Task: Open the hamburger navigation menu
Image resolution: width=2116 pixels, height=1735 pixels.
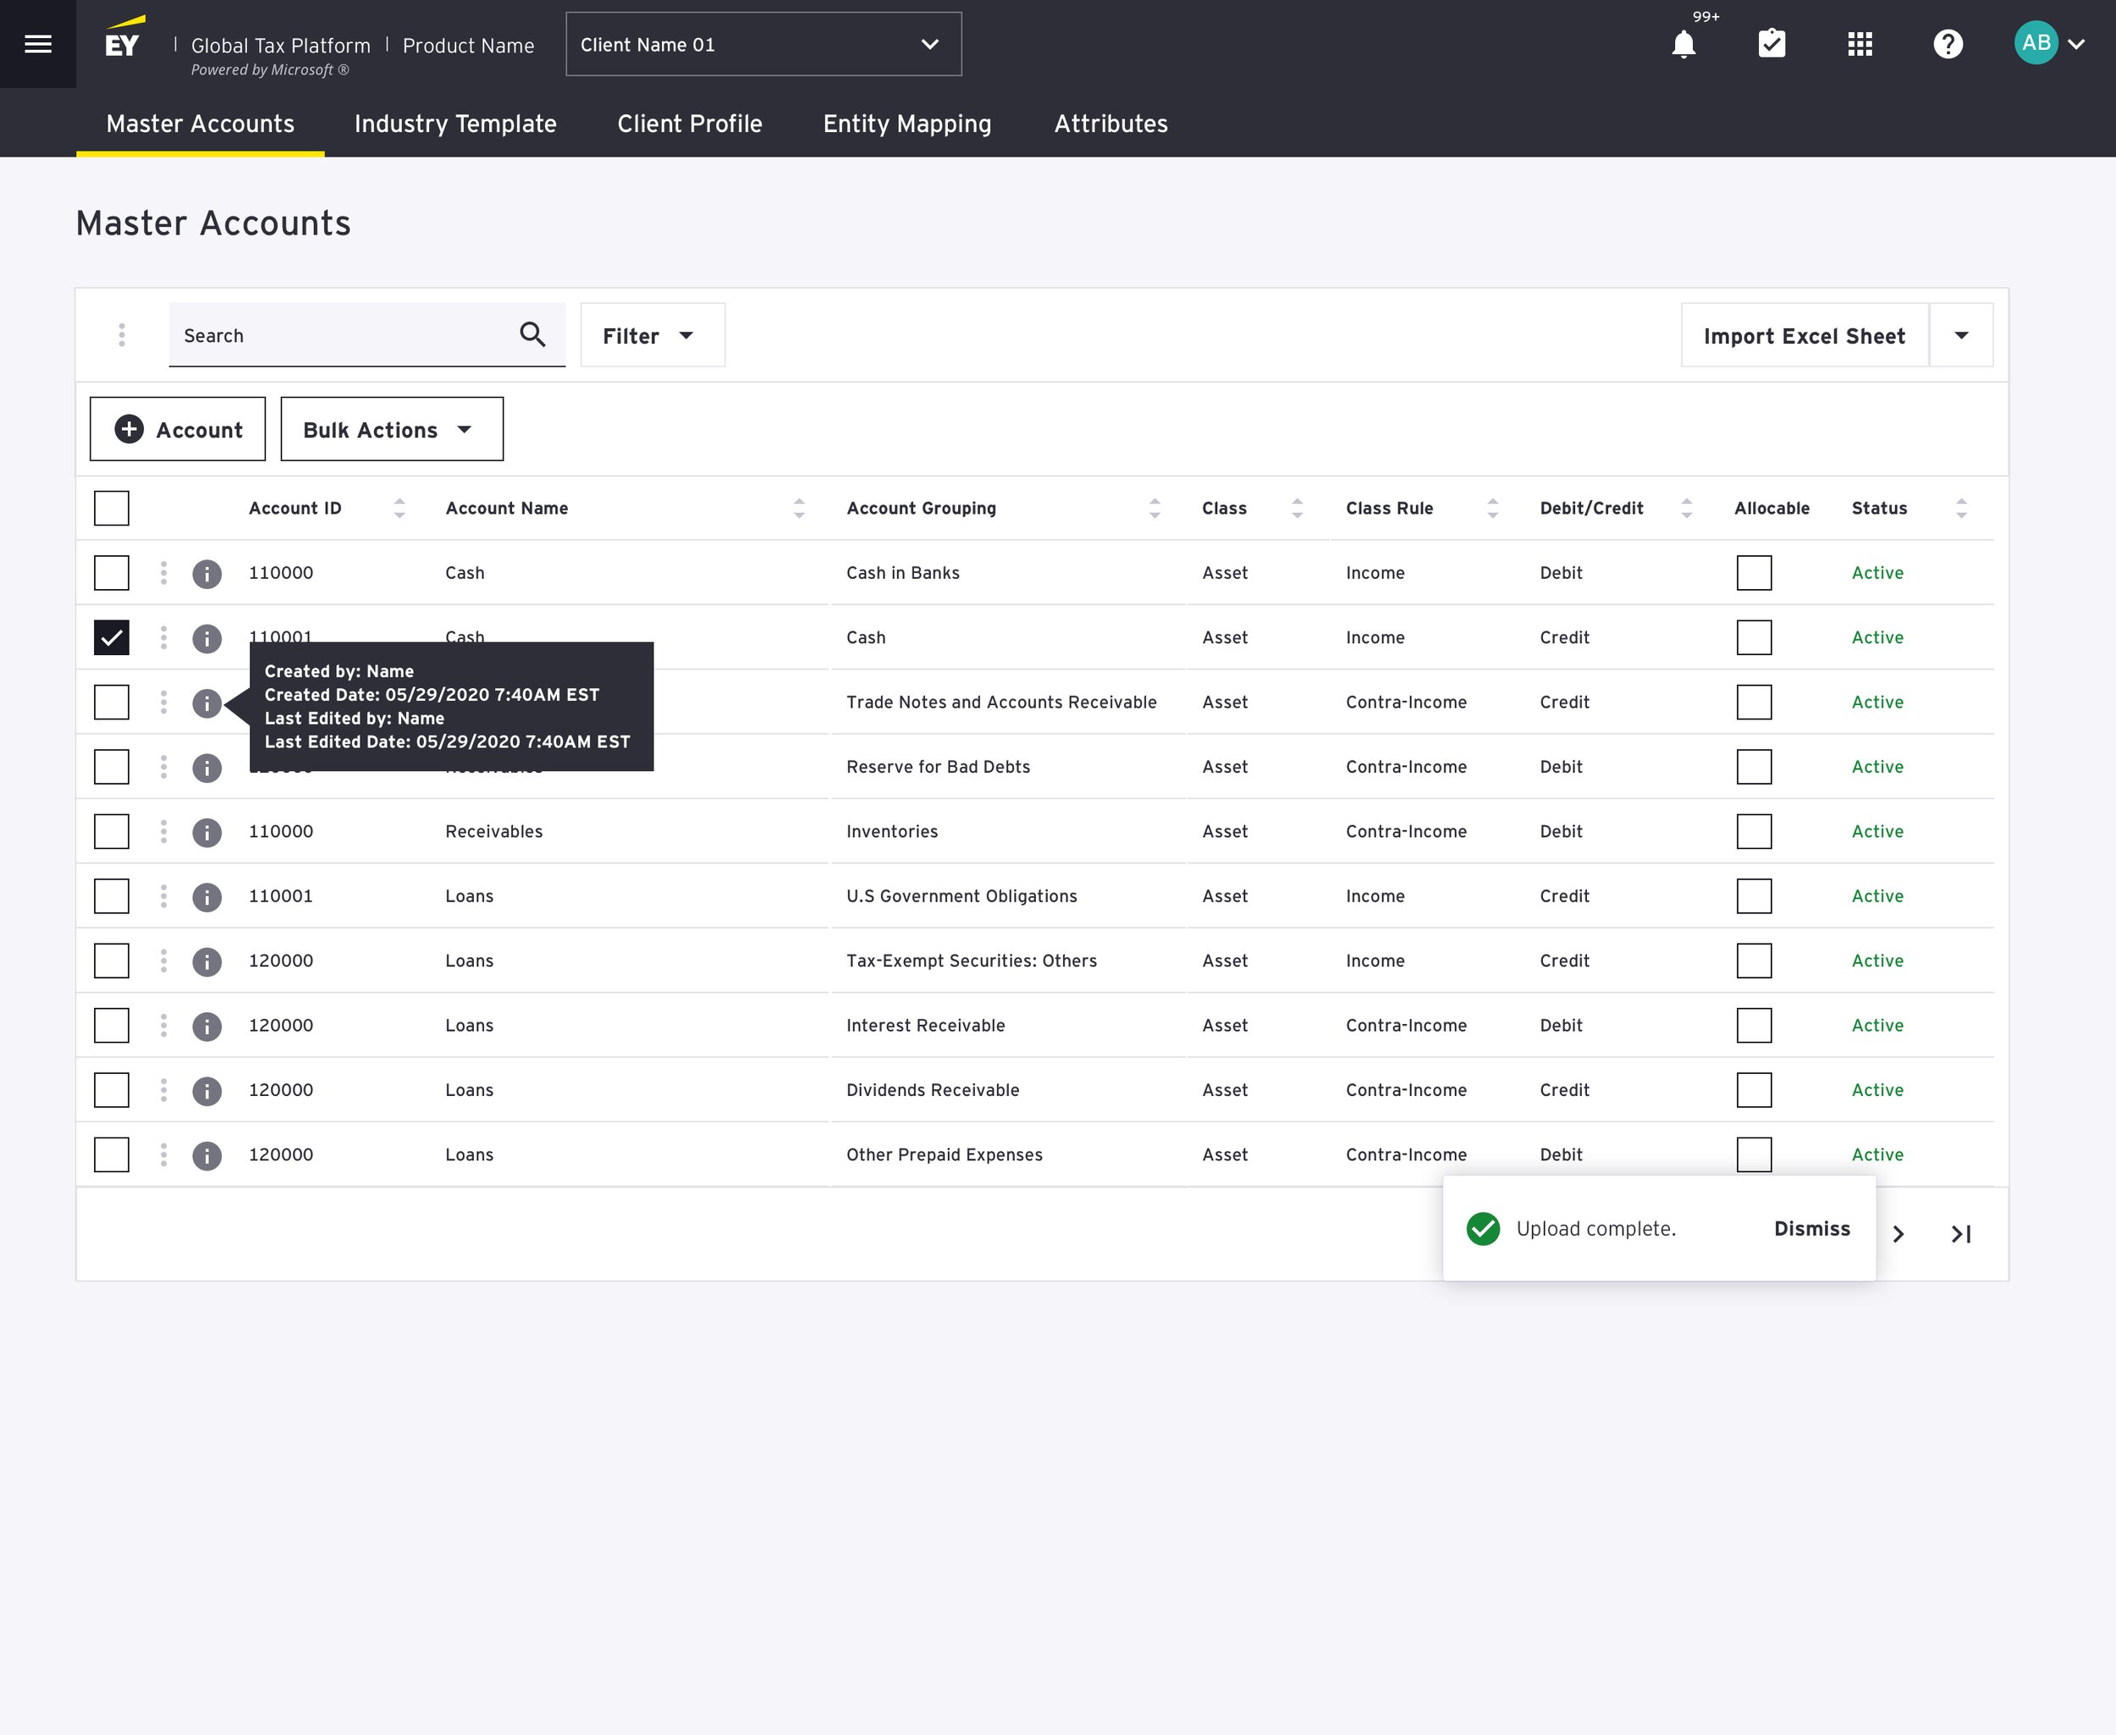Action: (x=38, y=44)
